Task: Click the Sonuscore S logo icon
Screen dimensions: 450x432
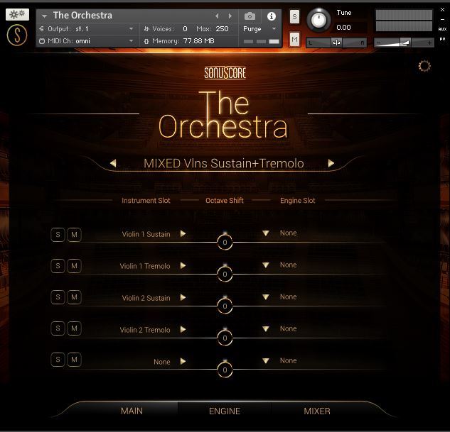Action: coord(17,35)
